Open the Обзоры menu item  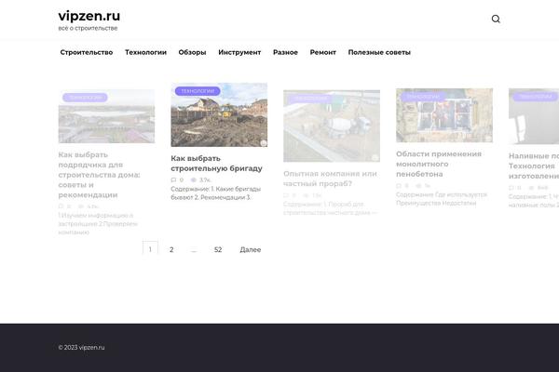tap(192, 52)
